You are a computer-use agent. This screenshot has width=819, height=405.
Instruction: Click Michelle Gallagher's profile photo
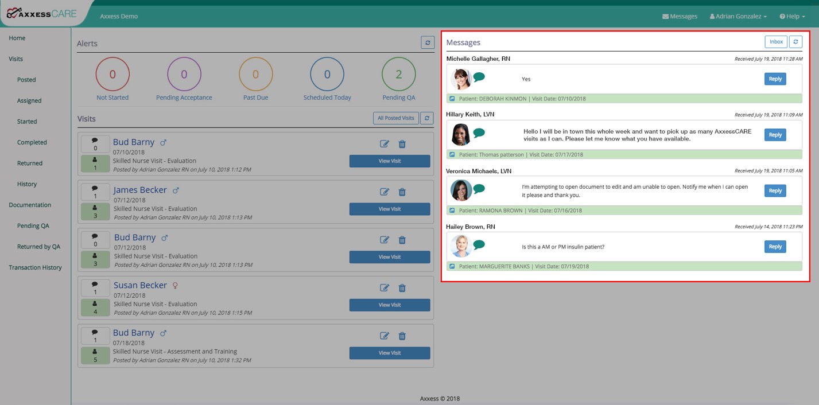(461, 79)
